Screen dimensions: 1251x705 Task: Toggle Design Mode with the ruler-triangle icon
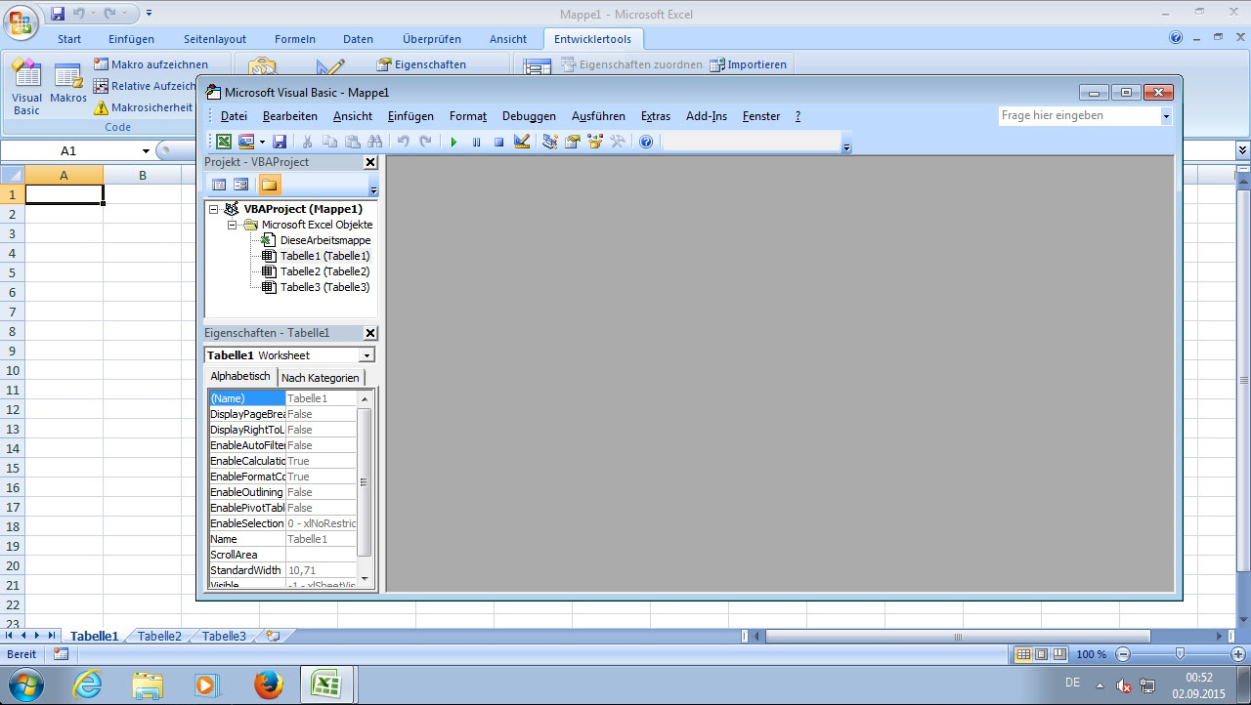tap(521, 142)
